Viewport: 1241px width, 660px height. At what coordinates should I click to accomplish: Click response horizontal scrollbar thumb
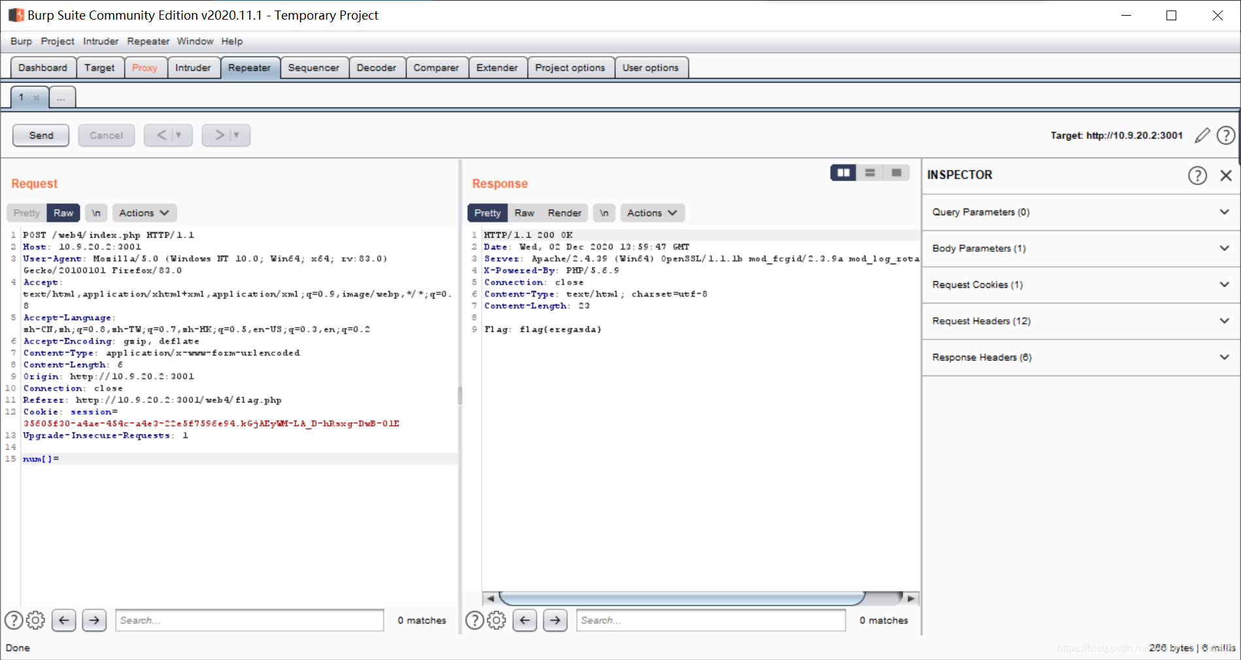tap(682, 598)
